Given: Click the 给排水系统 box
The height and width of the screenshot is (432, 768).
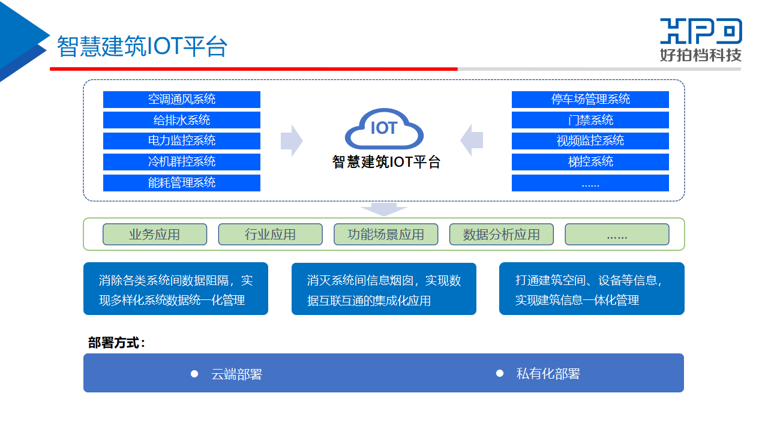Looking at the screenshot, I should [x=182, y=120].
